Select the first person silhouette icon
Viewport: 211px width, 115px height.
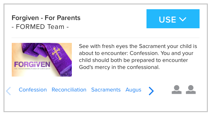(177, 90)
